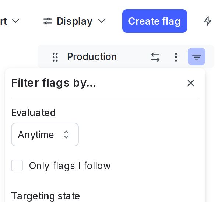The height and width of the screenshot is (202, 215).
Task: Click the Targeting state label
Action: tap(46, 196)
